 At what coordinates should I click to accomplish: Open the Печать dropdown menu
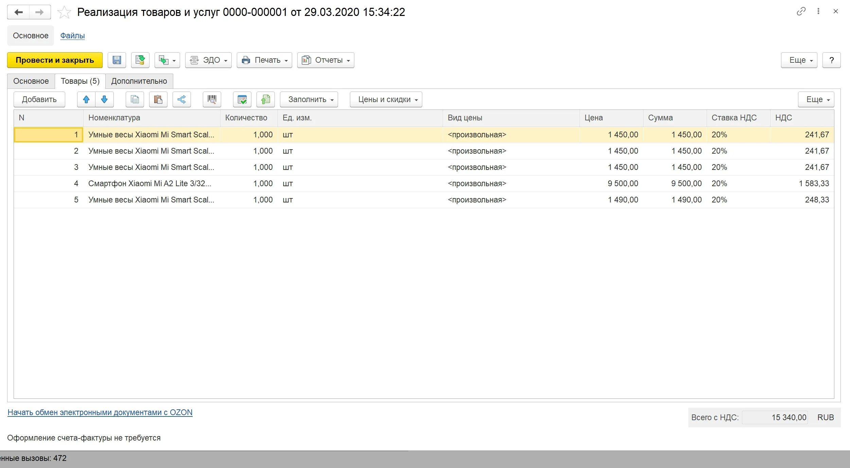point(264,60)
